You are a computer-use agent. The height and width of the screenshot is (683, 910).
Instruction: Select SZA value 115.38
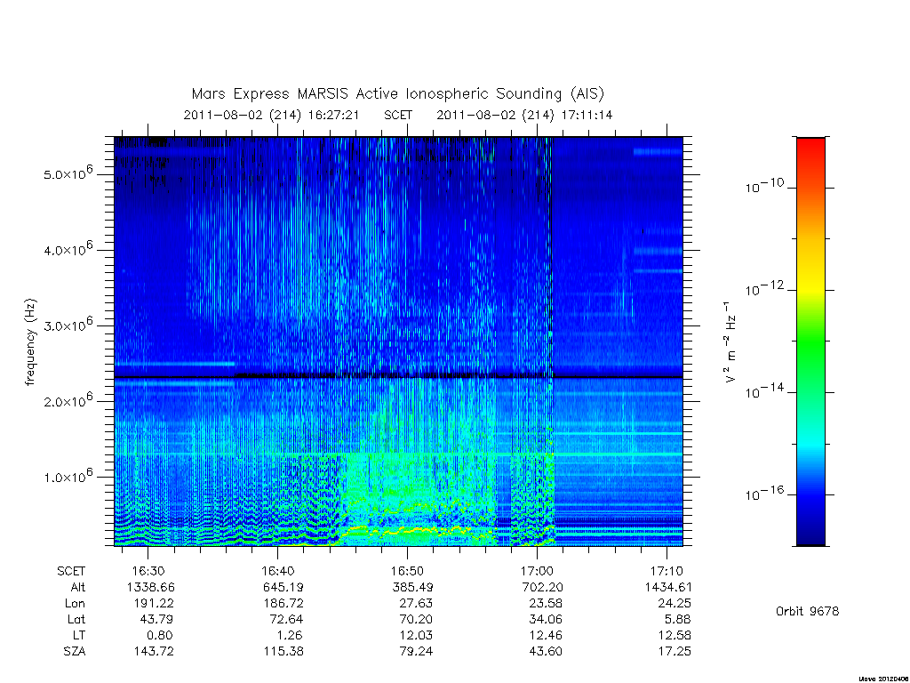coord(283,651)
